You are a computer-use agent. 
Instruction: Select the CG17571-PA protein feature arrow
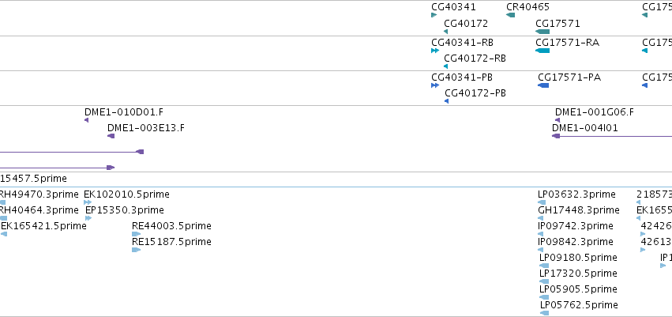pos(543,85)
